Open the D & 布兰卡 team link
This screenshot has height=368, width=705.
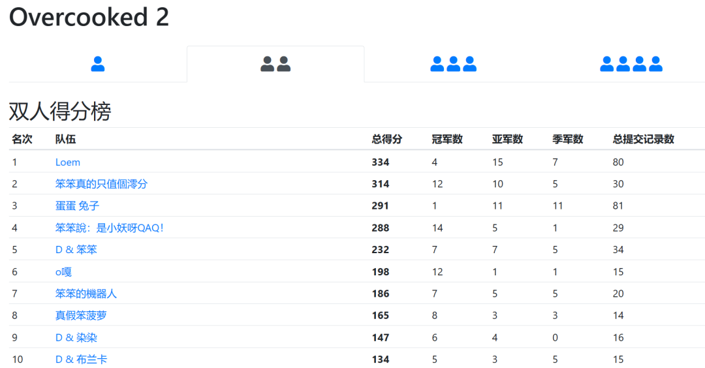[81, 359]
